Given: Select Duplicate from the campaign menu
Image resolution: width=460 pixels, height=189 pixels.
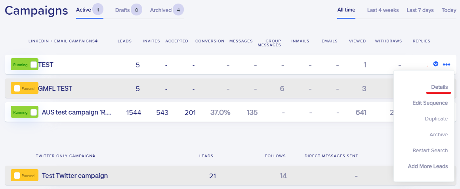Looking at the screenshot, I should [436, 118].
